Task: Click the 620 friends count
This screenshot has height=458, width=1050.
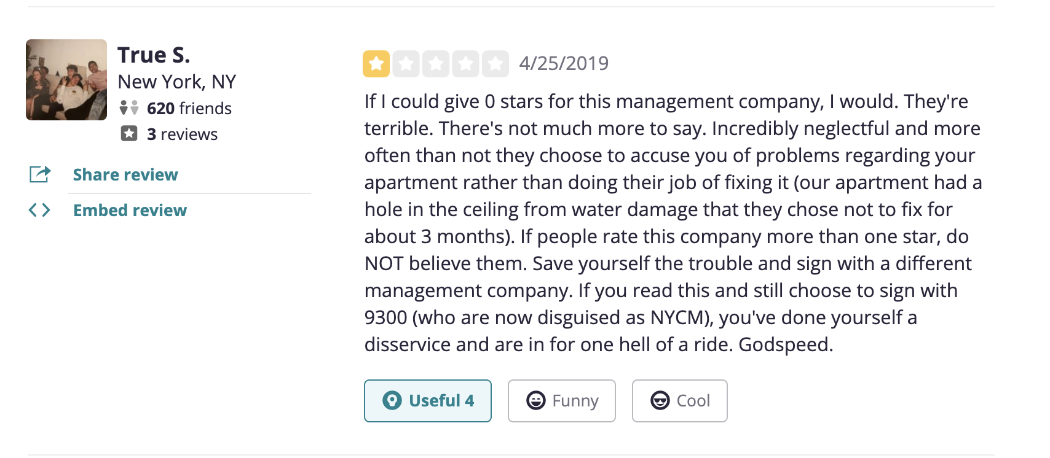Action: (x=189, y=109)
